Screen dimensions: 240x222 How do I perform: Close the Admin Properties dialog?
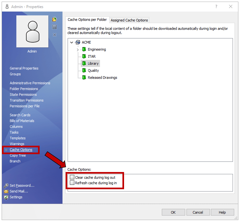pos(231,6)
